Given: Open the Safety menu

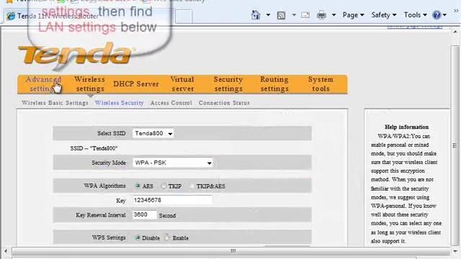Looking at the screenshot, I should coord(384,14).
